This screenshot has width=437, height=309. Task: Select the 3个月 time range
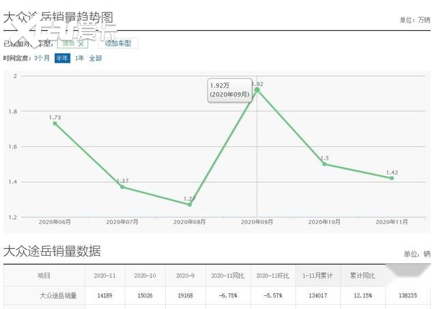click(x=41, y=59)
